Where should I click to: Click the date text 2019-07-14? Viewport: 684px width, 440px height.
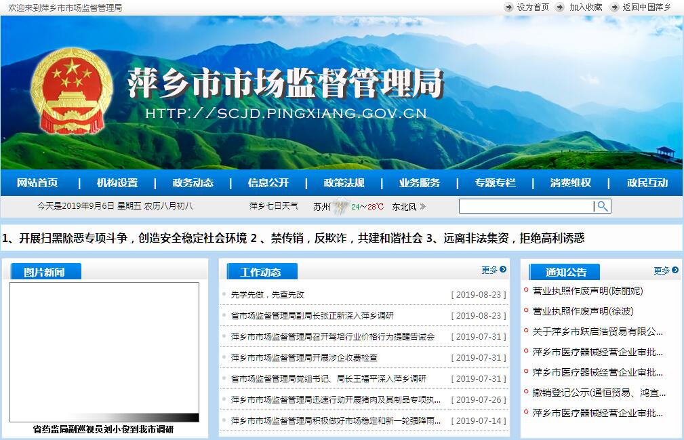(479, 420)
